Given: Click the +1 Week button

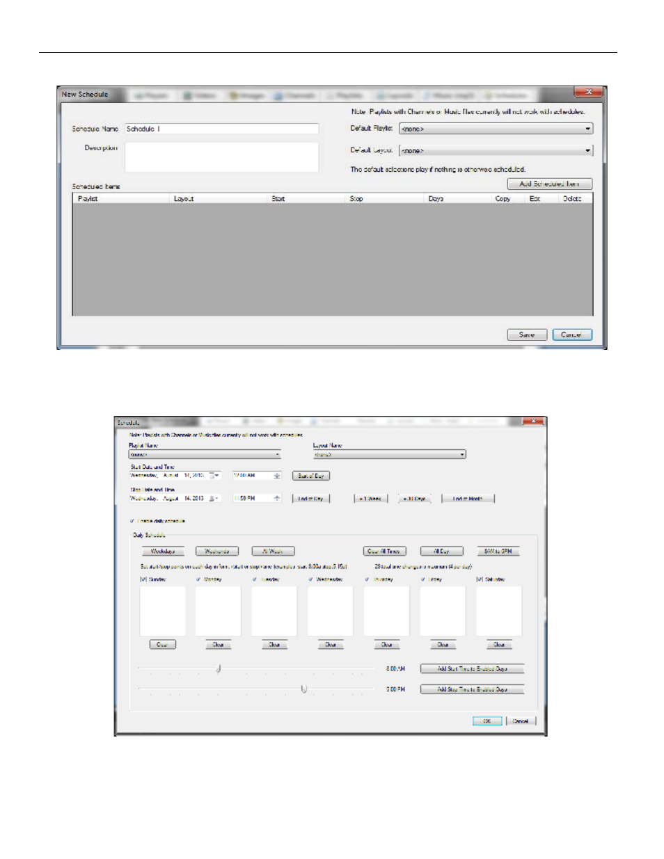Looking at the screenshot, I should coord(372,499).
